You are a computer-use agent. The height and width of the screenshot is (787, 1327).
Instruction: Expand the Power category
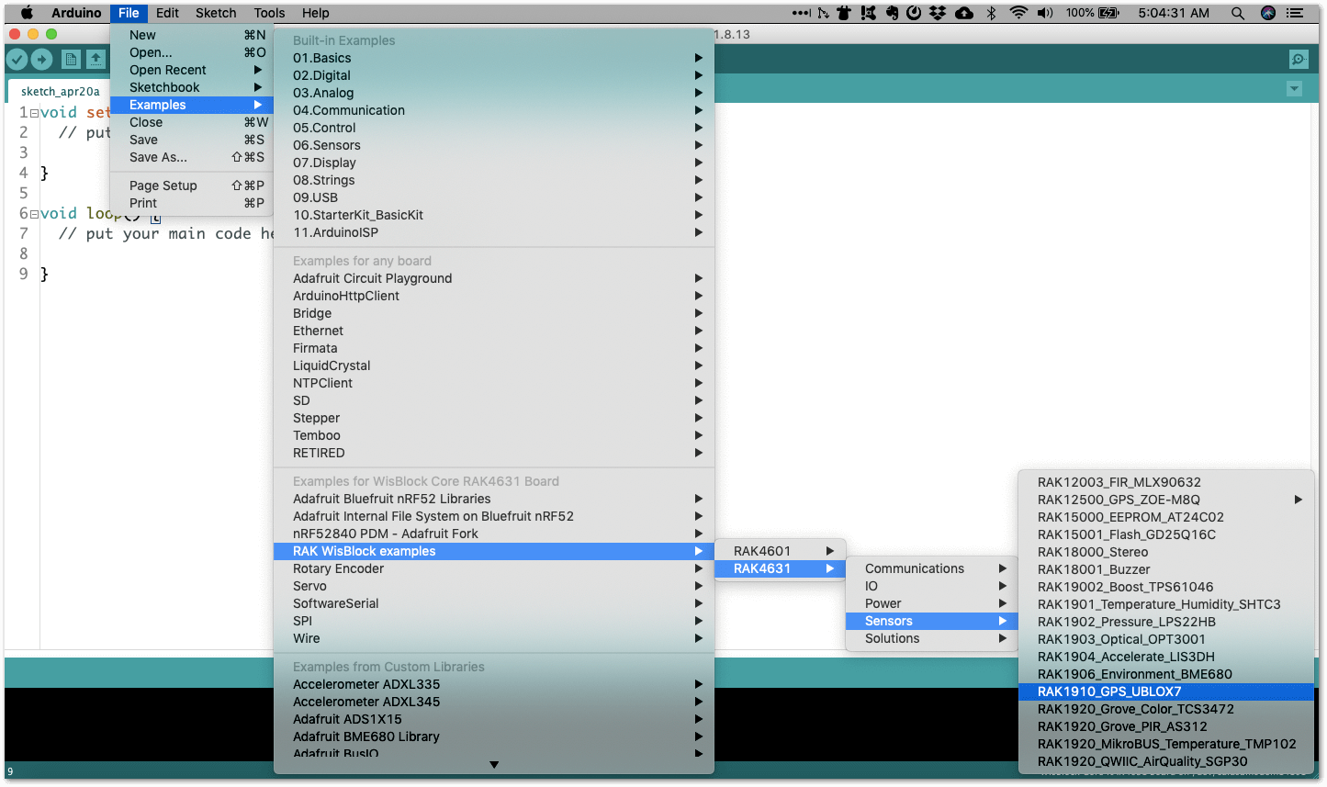click(932, 603)
